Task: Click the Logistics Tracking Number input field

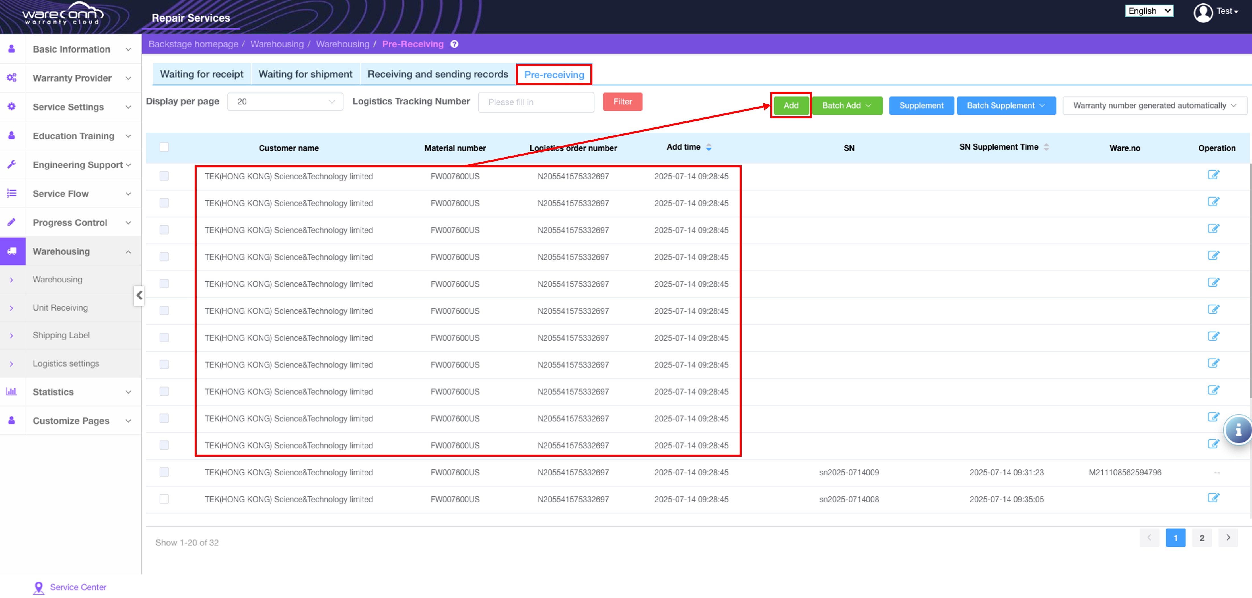Action: 536,102
